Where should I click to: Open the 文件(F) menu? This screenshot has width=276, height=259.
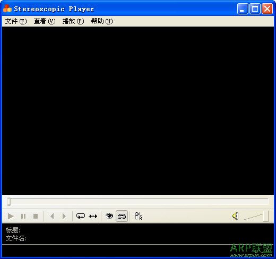point(16,21)
